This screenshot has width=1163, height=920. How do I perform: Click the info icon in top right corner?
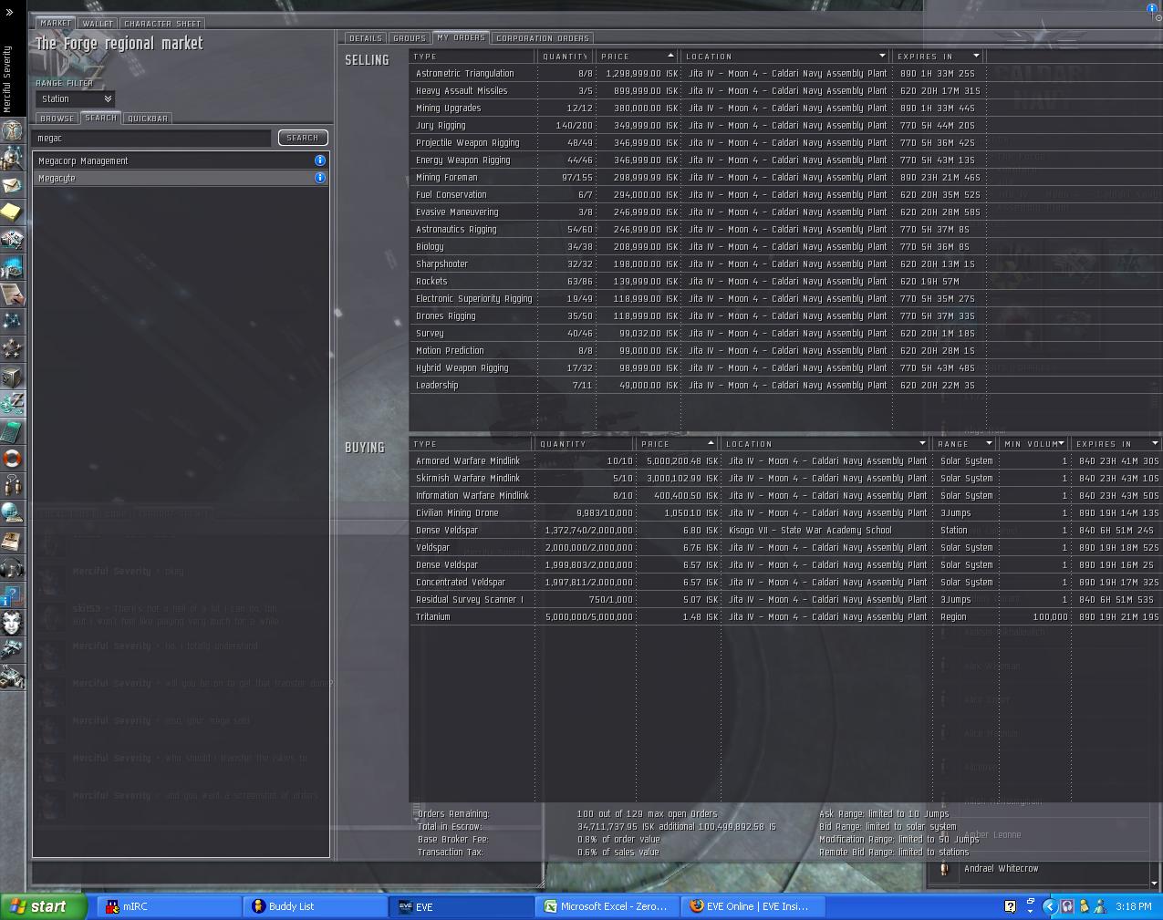tap(1152, 8)
